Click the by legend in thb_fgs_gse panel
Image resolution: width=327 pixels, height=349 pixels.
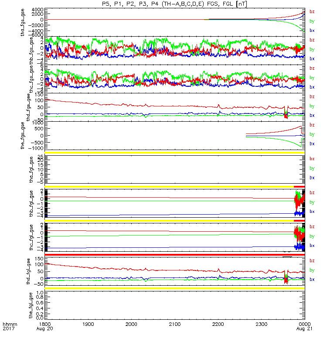(x=312, y=49)
